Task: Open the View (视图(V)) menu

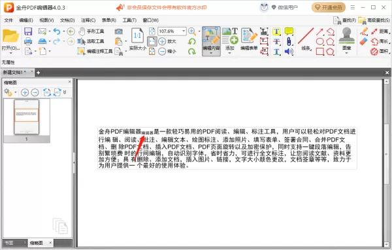Action: pos(46,20)
